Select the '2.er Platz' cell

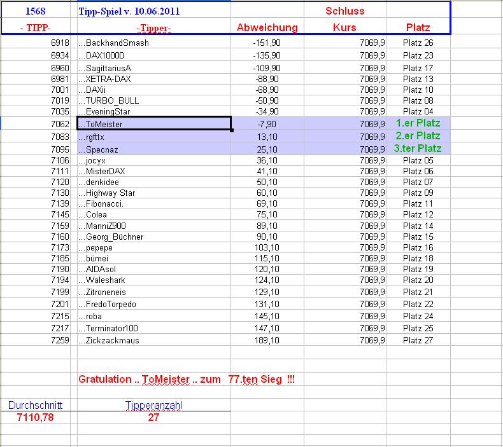(x=418, y=136)
